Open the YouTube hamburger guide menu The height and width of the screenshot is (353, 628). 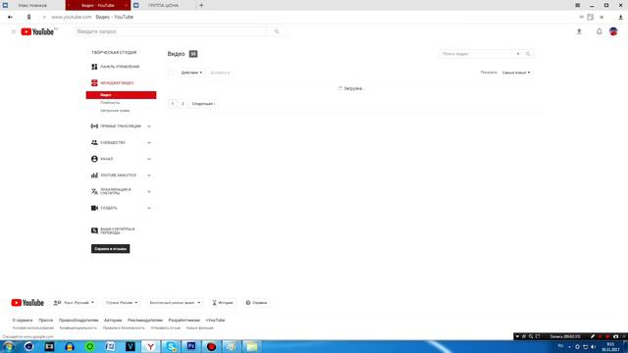[13, 31]
